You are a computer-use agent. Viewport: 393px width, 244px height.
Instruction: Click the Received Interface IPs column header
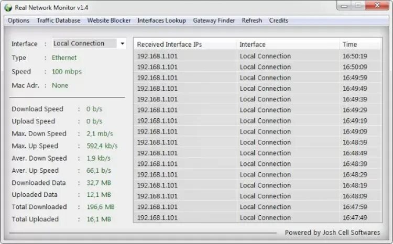[x=185, y=45]
